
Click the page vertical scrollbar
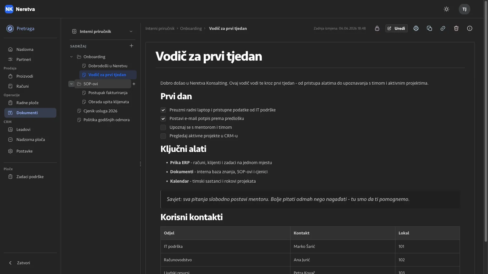click(x=486, y=122)
